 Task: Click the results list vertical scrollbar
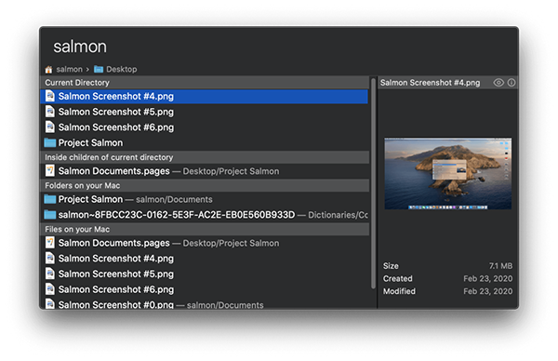(373, 183)
